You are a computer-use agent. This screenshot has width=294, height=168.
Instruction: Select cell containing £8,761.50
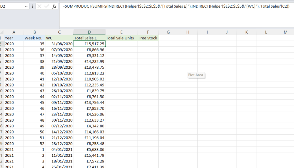click(x=89, y=97)
